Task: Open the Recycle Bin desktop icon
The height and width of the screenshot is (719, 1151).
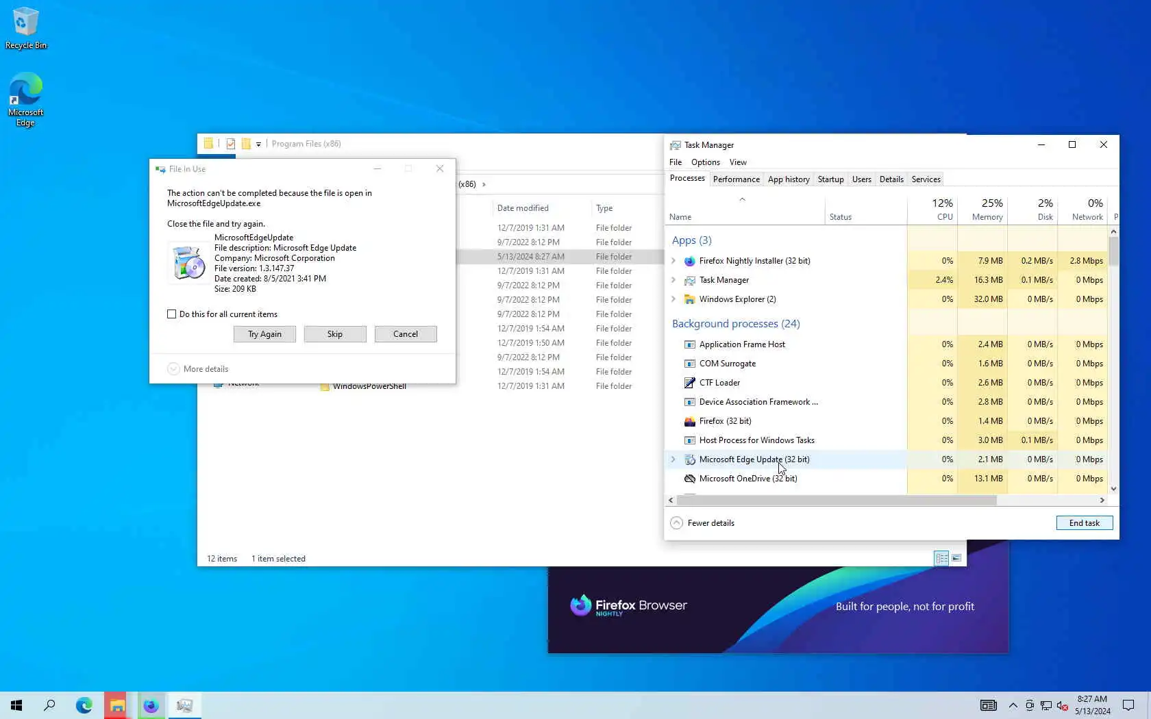Action: [x=26, y=28]
